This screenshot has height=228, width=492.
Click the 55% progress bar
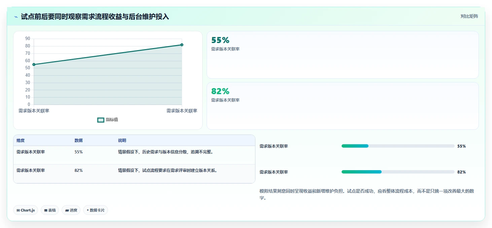398,146
